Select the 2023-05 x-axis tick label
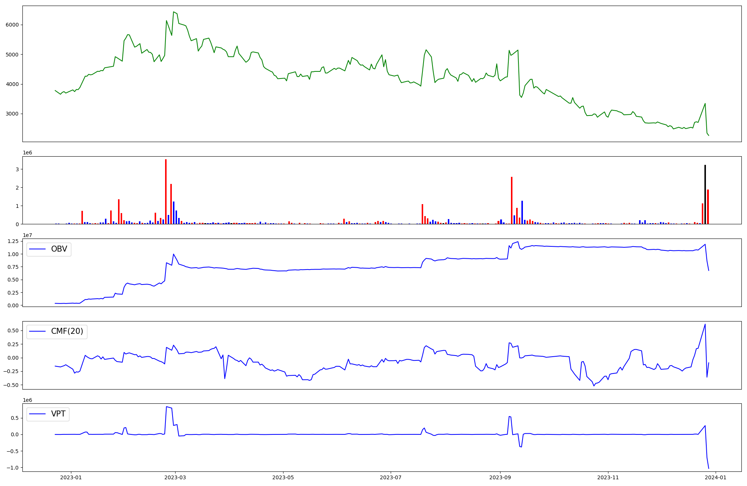The height and width of the screenshot is (486, 747). [x=283, y=477]
